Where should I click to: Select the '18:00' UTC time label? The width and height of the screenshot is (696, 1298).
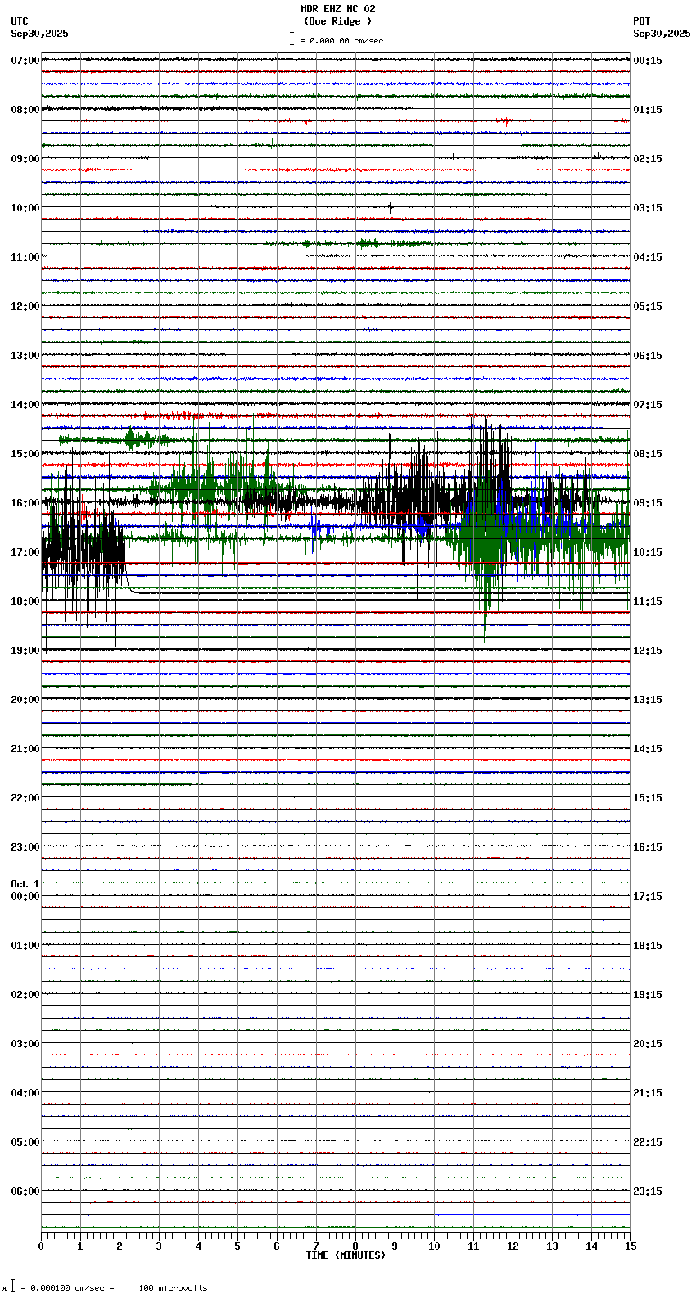click(25, 601)
